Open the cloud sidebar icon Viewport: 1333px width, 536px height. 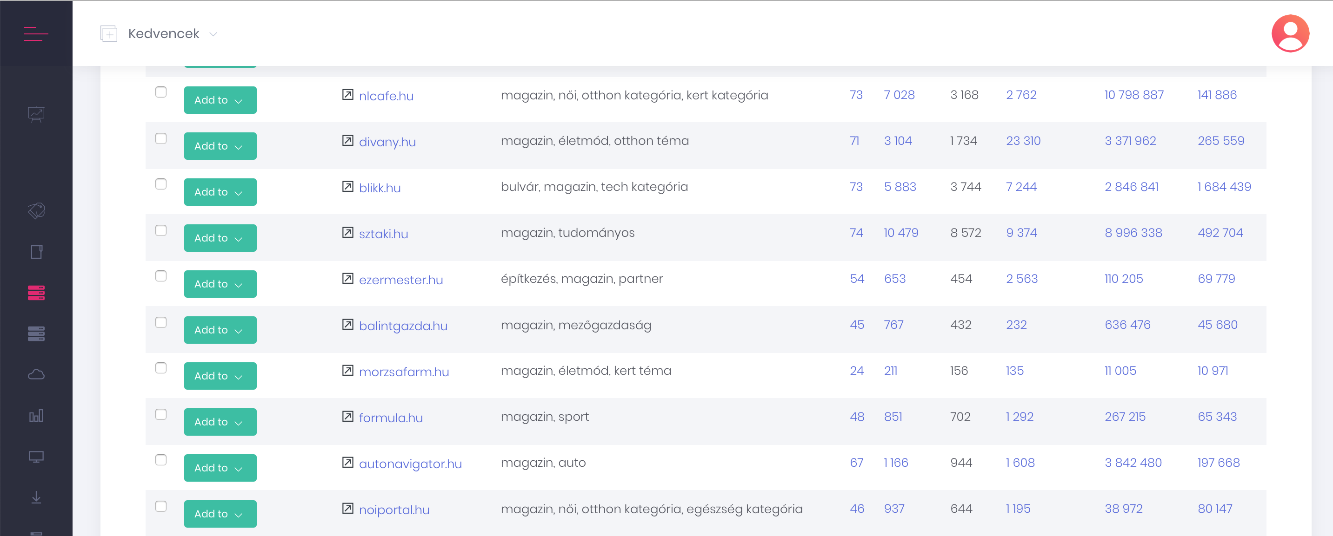coord(36,374)
